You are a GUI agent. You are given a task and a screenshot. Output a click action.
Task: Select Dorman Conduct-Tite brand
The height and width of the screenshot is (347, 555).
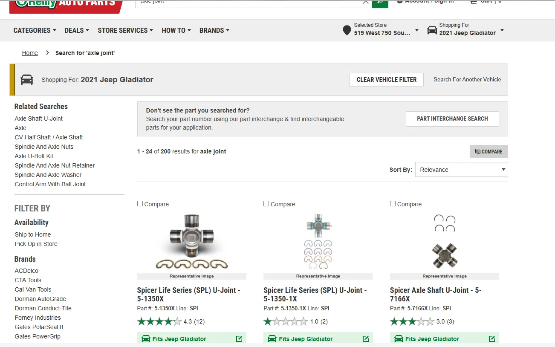coord(43,308)
